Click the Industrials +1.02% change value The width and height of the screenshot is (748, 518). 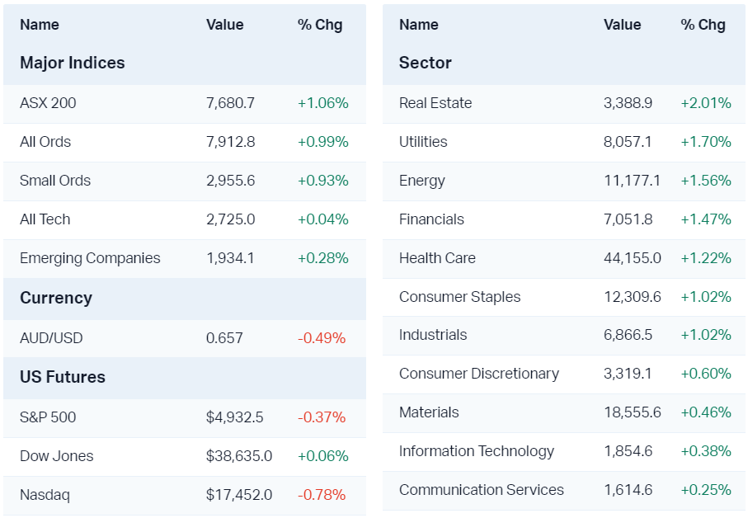click(x=705, y=335)
